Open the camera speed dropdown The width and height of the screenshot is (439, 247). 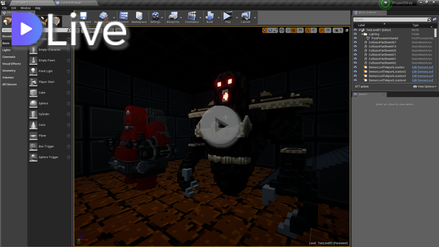338,30
